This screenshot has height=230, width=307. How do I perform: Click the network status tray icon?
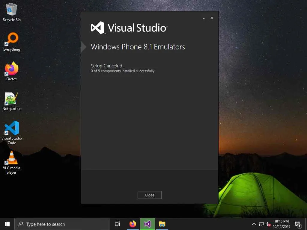(x=261, y=224)
